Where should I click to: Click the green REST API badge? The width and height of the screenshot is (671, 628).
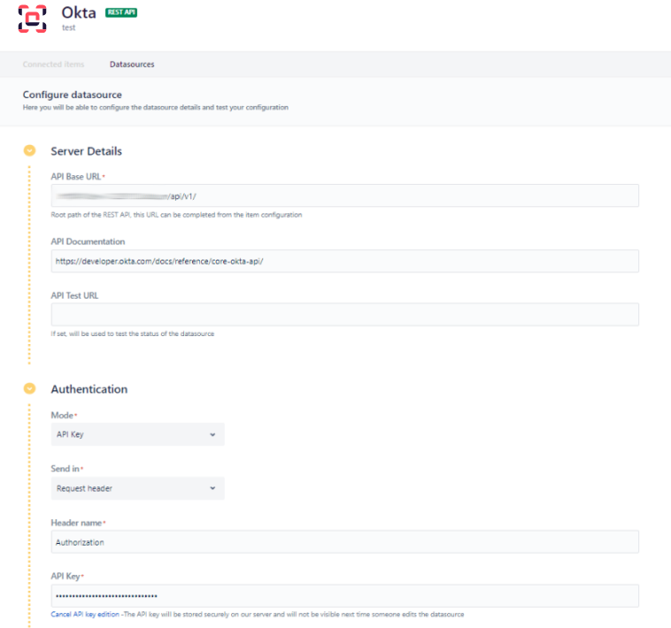point(121,12)
